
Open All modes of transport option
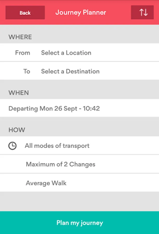[x=57, y=146]
